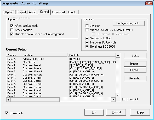The width and height of the screenshot is (154, 120).
Task: Select the Alternate Play / Cue row
Action: pos(61,59)
